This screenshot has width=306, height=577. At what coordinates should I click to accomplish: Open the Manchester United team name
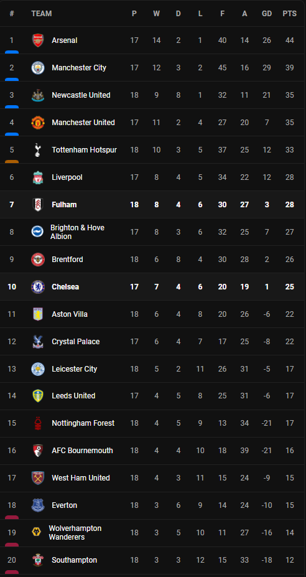(83, 123)
